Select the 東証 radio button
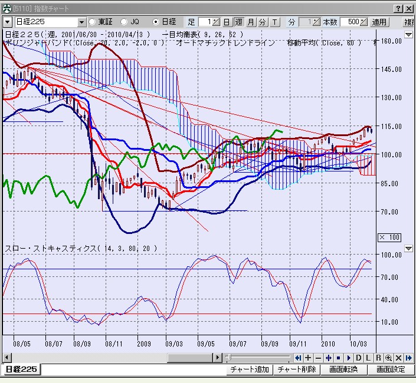The width and height of the screenshot is (416, 383). [x=92, y=22]
